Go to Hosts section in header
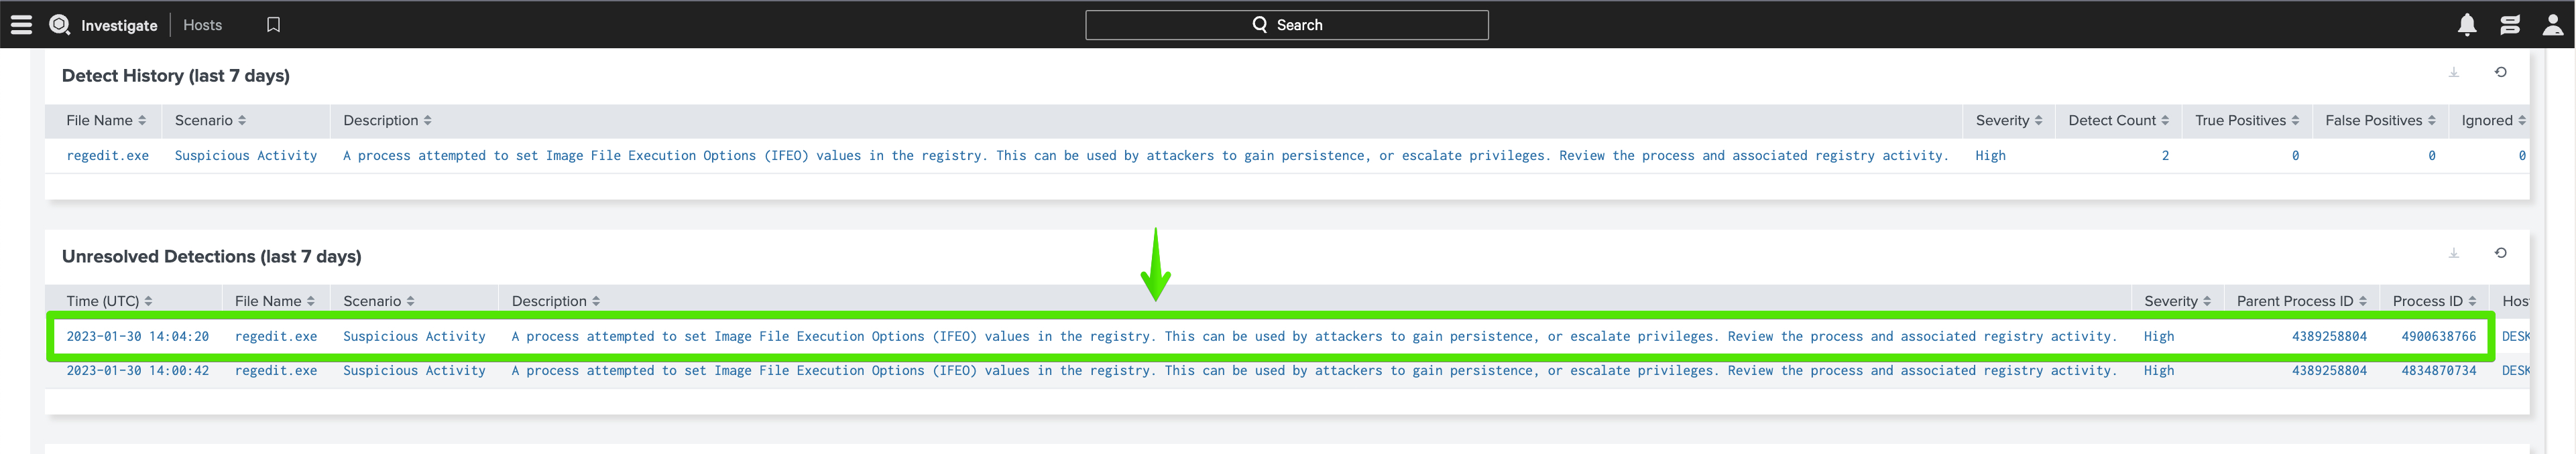Image resolution: width=2576 pixels, height=454 pixels. coord(203,25)
